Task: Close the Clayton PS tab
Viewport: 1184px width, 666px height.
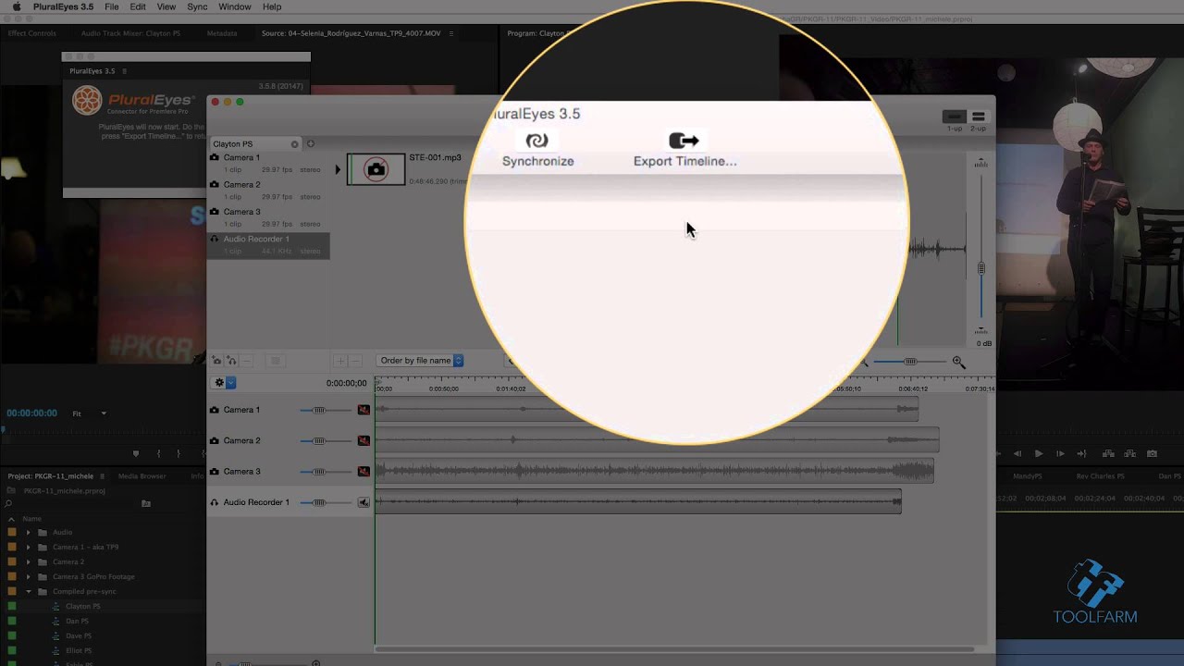Action: tap(295, 144)
